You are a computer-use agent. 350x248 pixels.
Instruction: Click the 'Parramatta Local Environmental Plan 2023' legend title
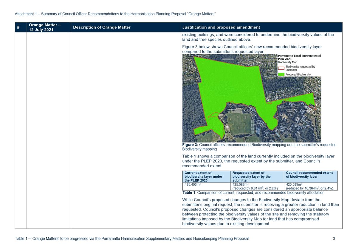point(299,57)
